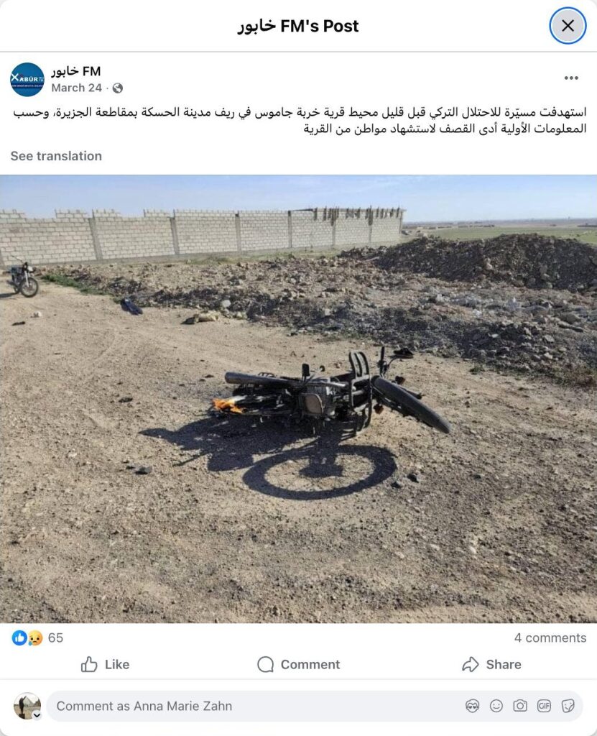Insert an avatar sticker in comment
The height and width of the screenshot is (736, 597).
click(472, 706)
